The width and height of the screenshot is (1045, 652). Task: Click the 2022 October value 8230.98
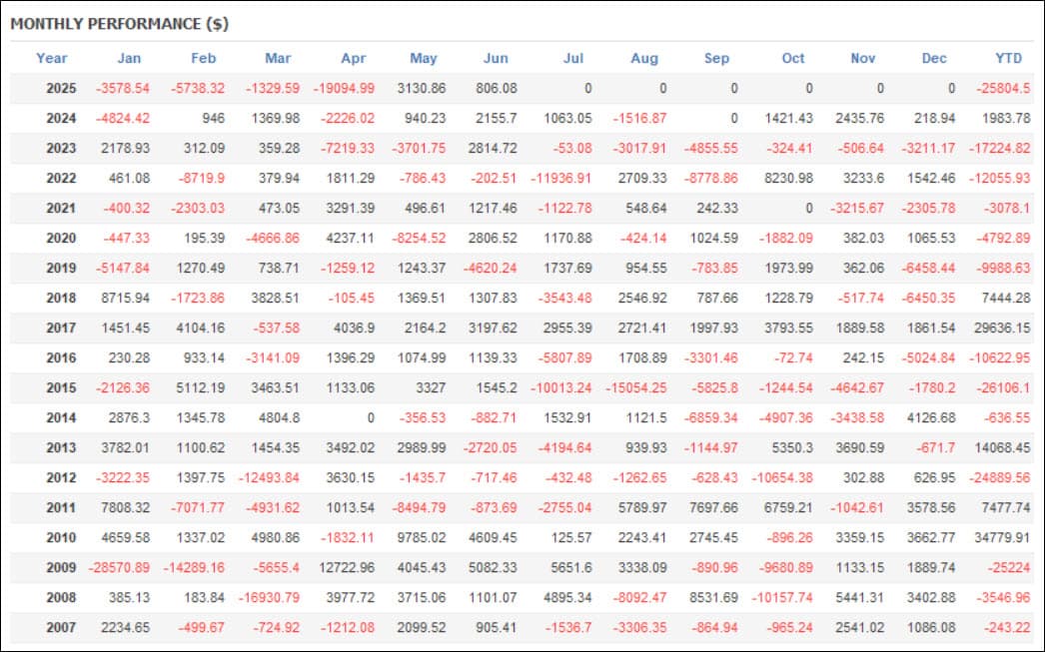[788, 178]
